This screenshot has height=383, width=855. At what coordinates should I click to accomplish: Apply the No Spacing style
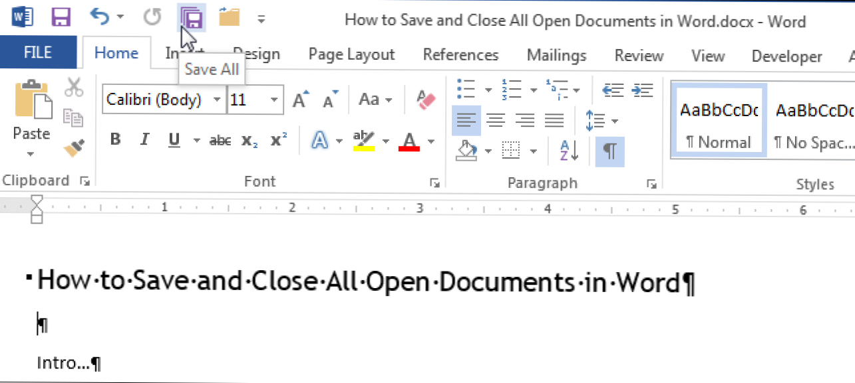tap(815, 121)
